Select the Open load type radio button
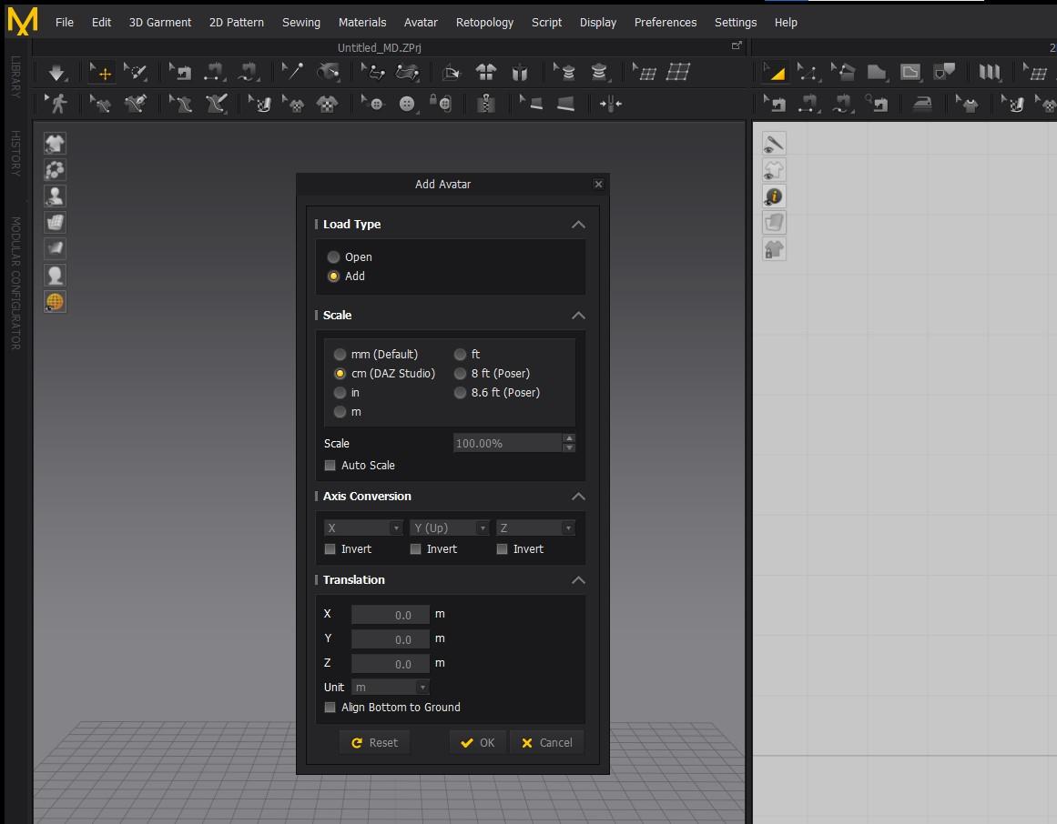The width and height of the screenshot is (1057, 824). point(334,257)
